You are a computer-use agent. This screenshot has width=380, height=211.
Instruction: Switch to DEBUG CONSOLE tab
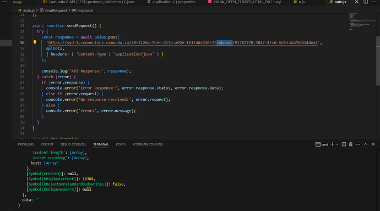[73, 144]
